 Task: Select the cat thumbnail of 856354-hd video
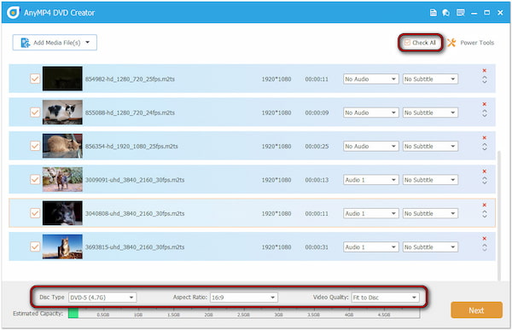coord(62,146)
